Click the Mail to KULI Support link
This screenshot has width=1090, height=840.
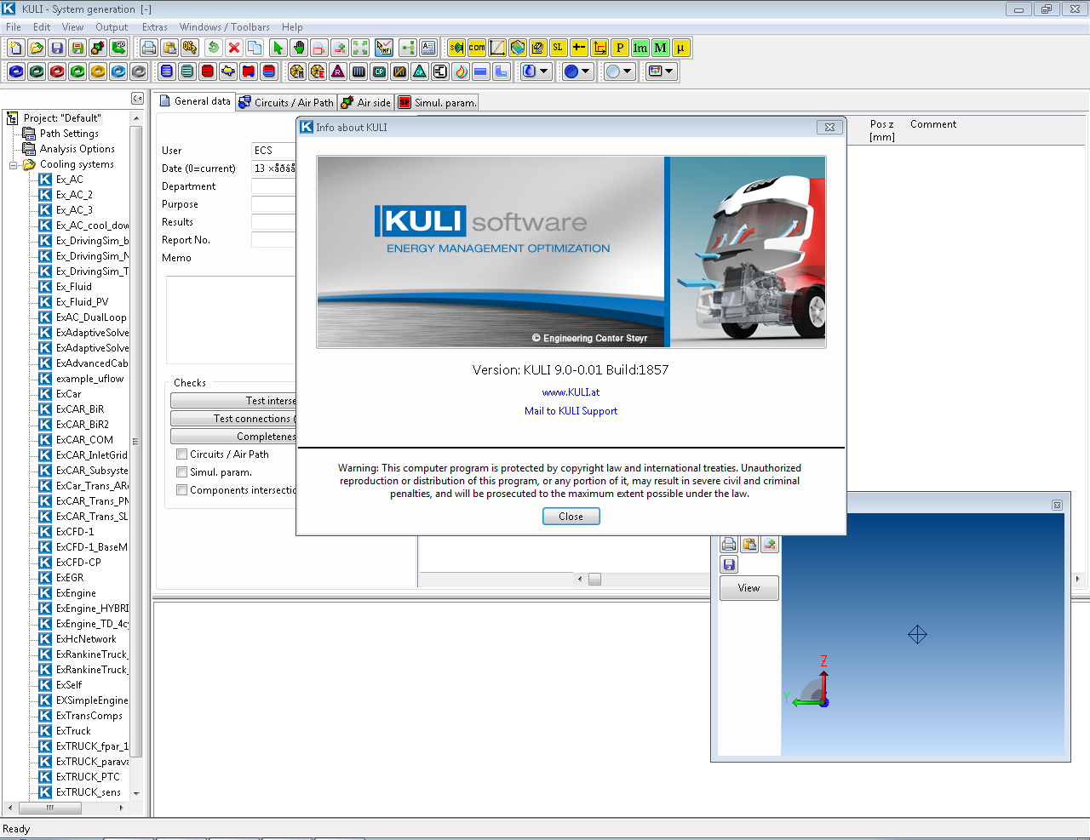click(x=571, y=411)
